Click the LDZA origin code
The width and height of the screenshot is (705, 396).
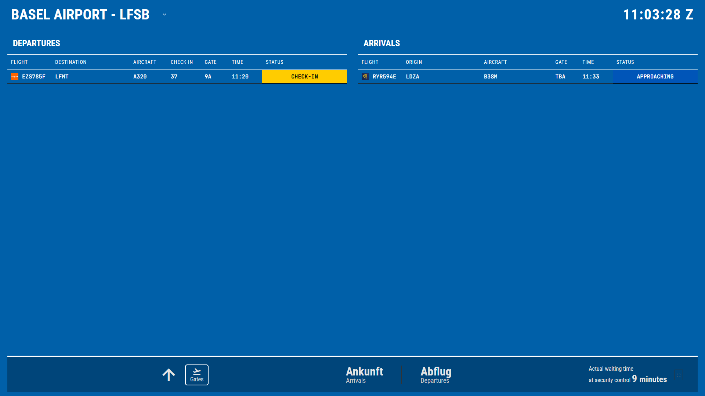click(413, 77)
